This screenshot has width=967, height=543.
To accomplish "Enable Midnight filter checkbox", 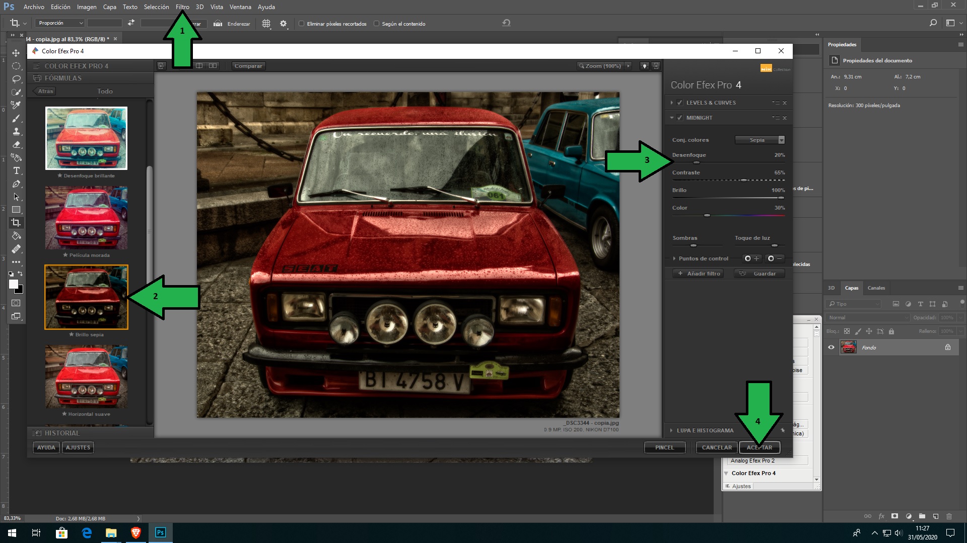I will 680,117.
